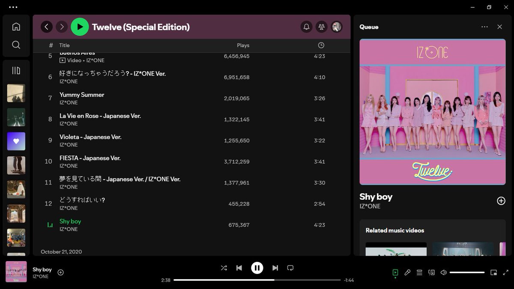Image resolution: width=514 pixels, height=289 pixels.
Task: Open IZ*ONE artist link under Yummy Summer
Action: tap(69, 102)
